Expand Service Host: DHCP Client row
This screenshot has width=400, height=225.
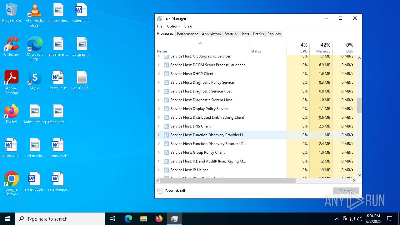[x=158, y=74]
